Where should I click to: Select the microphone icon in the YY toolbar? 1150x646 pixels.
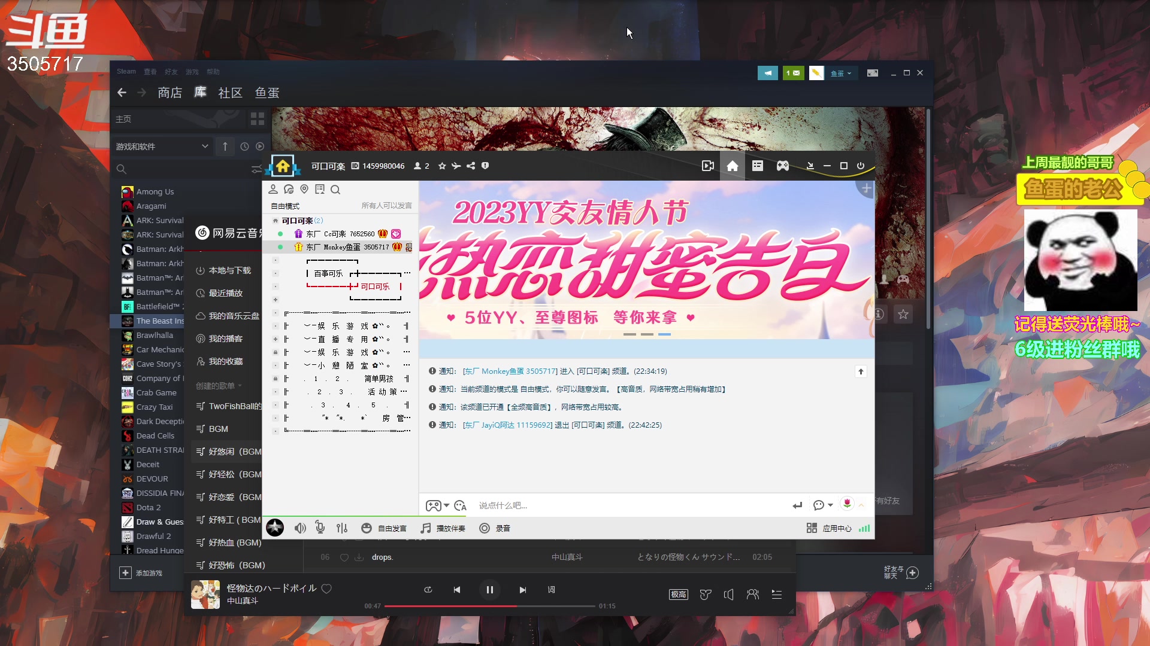tap(320, 528)
